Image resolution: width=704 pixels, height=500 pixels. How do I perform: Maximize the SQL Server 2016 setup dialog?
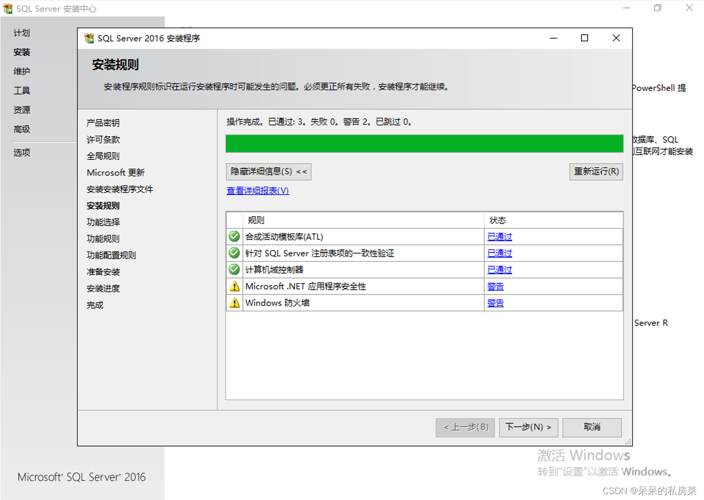coord(585,38)
